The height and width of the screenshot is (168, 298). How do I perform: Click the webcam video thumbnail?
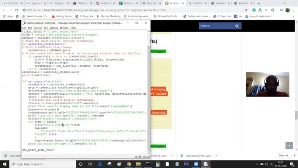(267, 84)
